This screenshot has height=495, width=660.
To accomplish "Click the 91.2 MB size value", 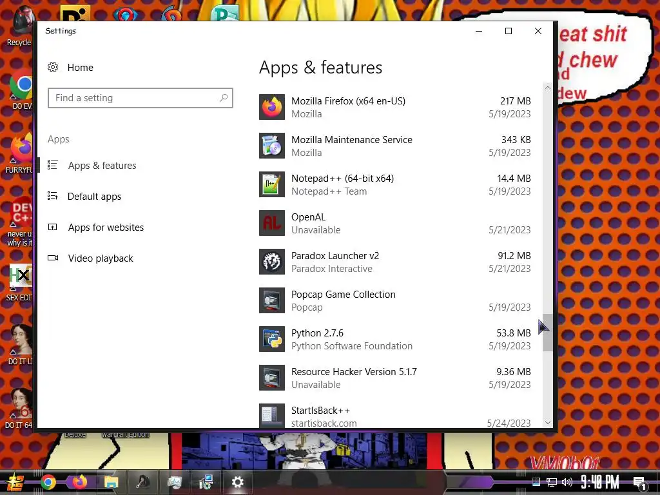I will point(514,256).
